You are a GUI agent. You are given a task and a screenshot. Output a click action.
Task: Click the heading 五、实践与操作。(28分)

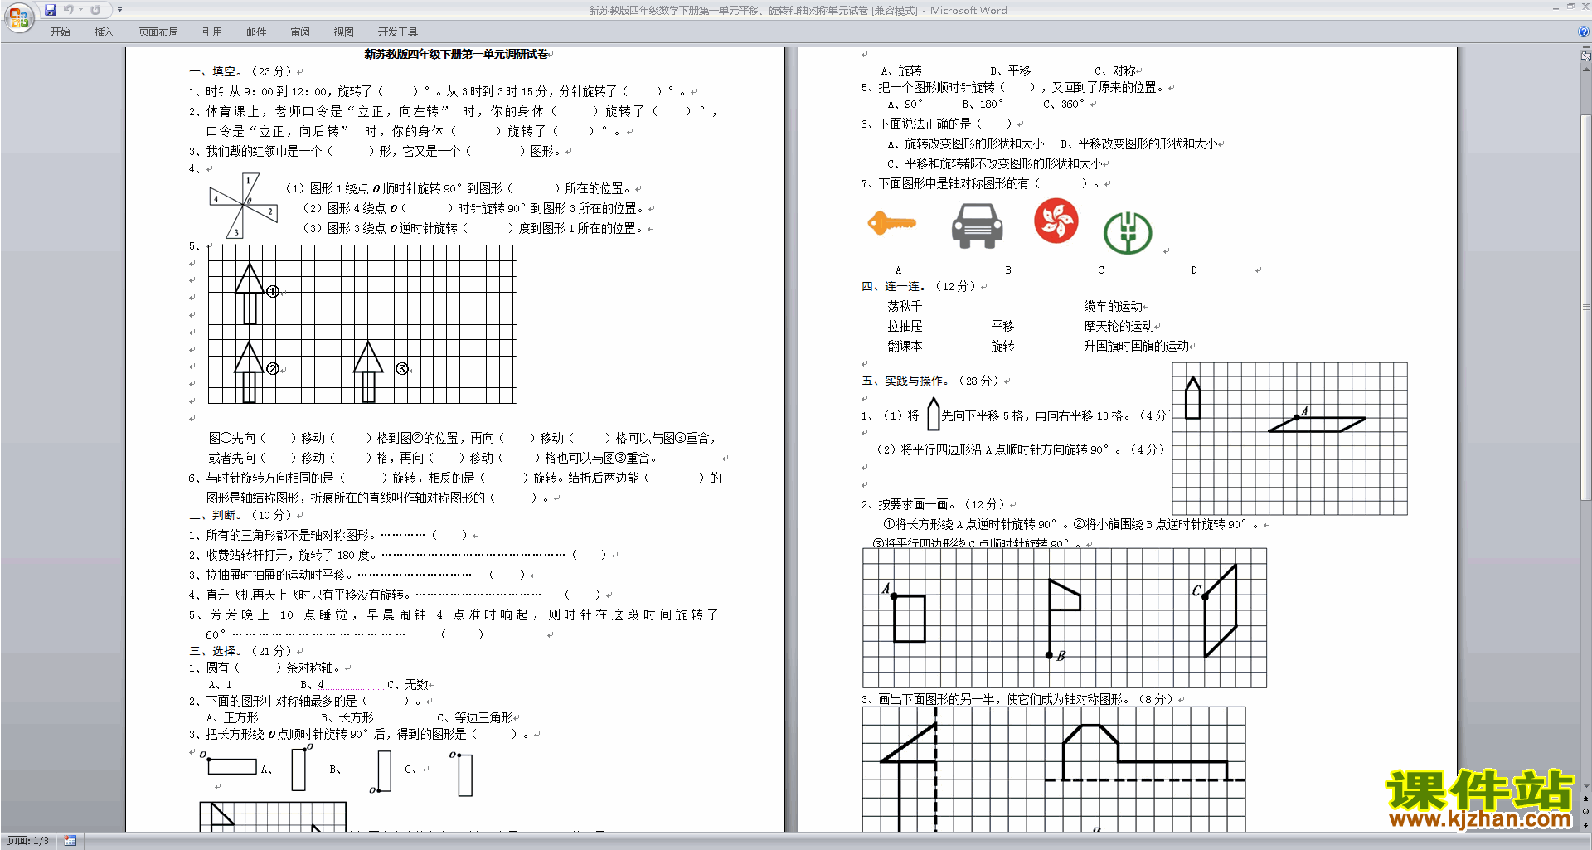coord(932,381)
